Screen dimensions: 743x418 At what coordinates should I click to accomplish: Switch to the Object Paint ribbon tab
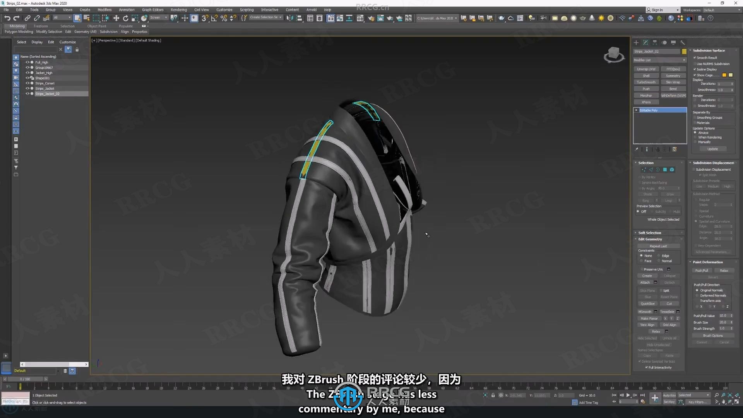pos(97,26)
